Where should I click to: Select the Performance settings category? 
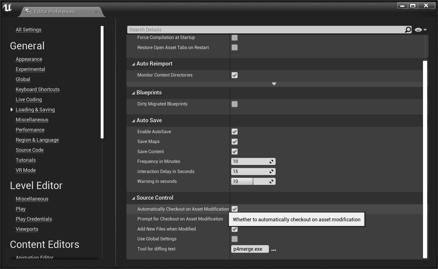point(30,130)
